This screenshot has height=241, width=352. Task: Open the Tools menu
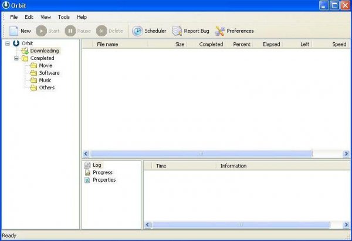tap(64, 17)
